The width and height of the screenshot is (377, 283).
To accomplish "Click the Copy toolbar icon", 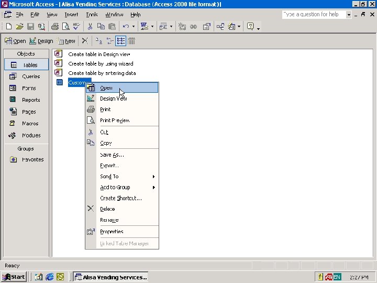I will coord(101,27).
